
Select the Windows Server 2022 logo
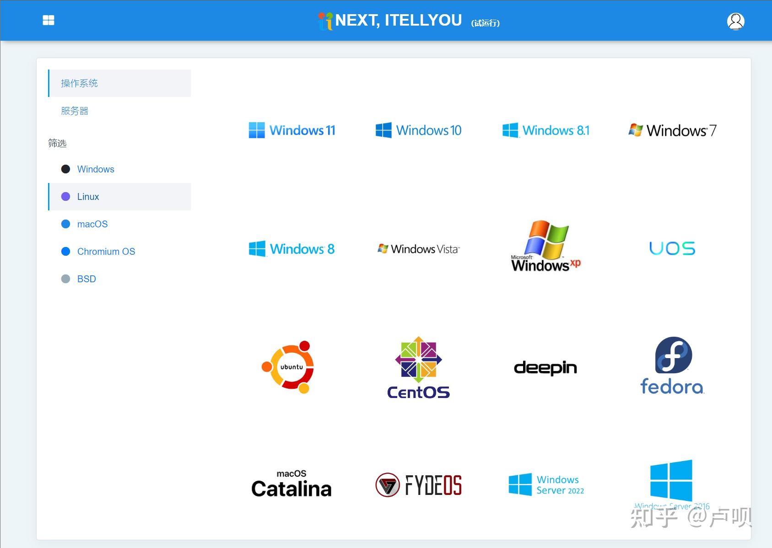[546, 485]
